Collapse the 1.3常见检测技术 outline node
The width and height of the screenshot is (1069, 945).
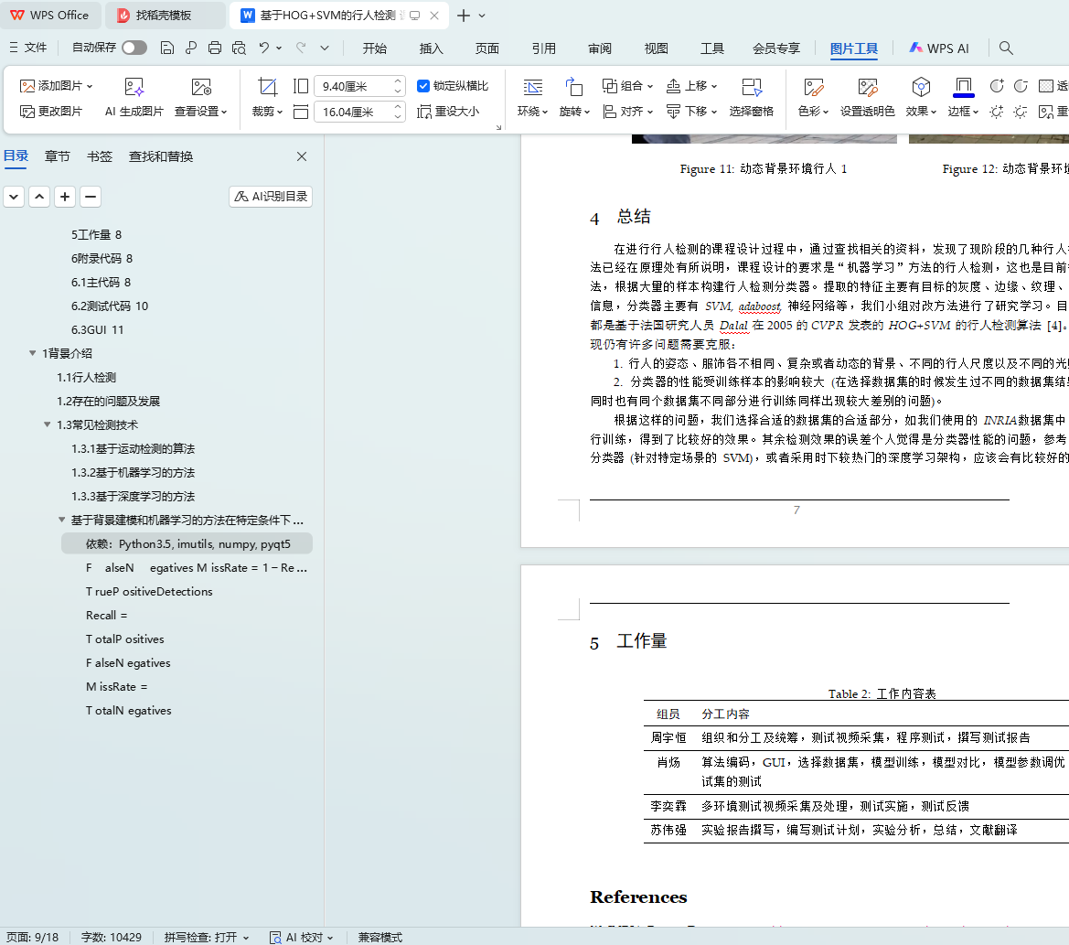pos(48,425)
